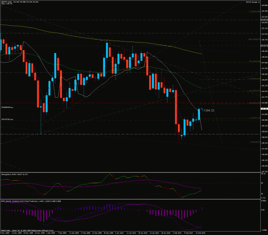
Task: Click the 134.750 price at bottom of scale
Action: [x=265, y=172]
